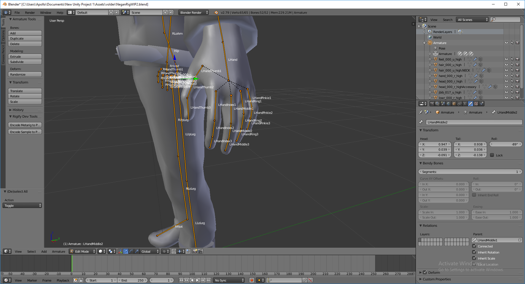This screenshot has width=525, height=284.
Task: Open the World properties tab icon
Action: [x=448, y=104]
